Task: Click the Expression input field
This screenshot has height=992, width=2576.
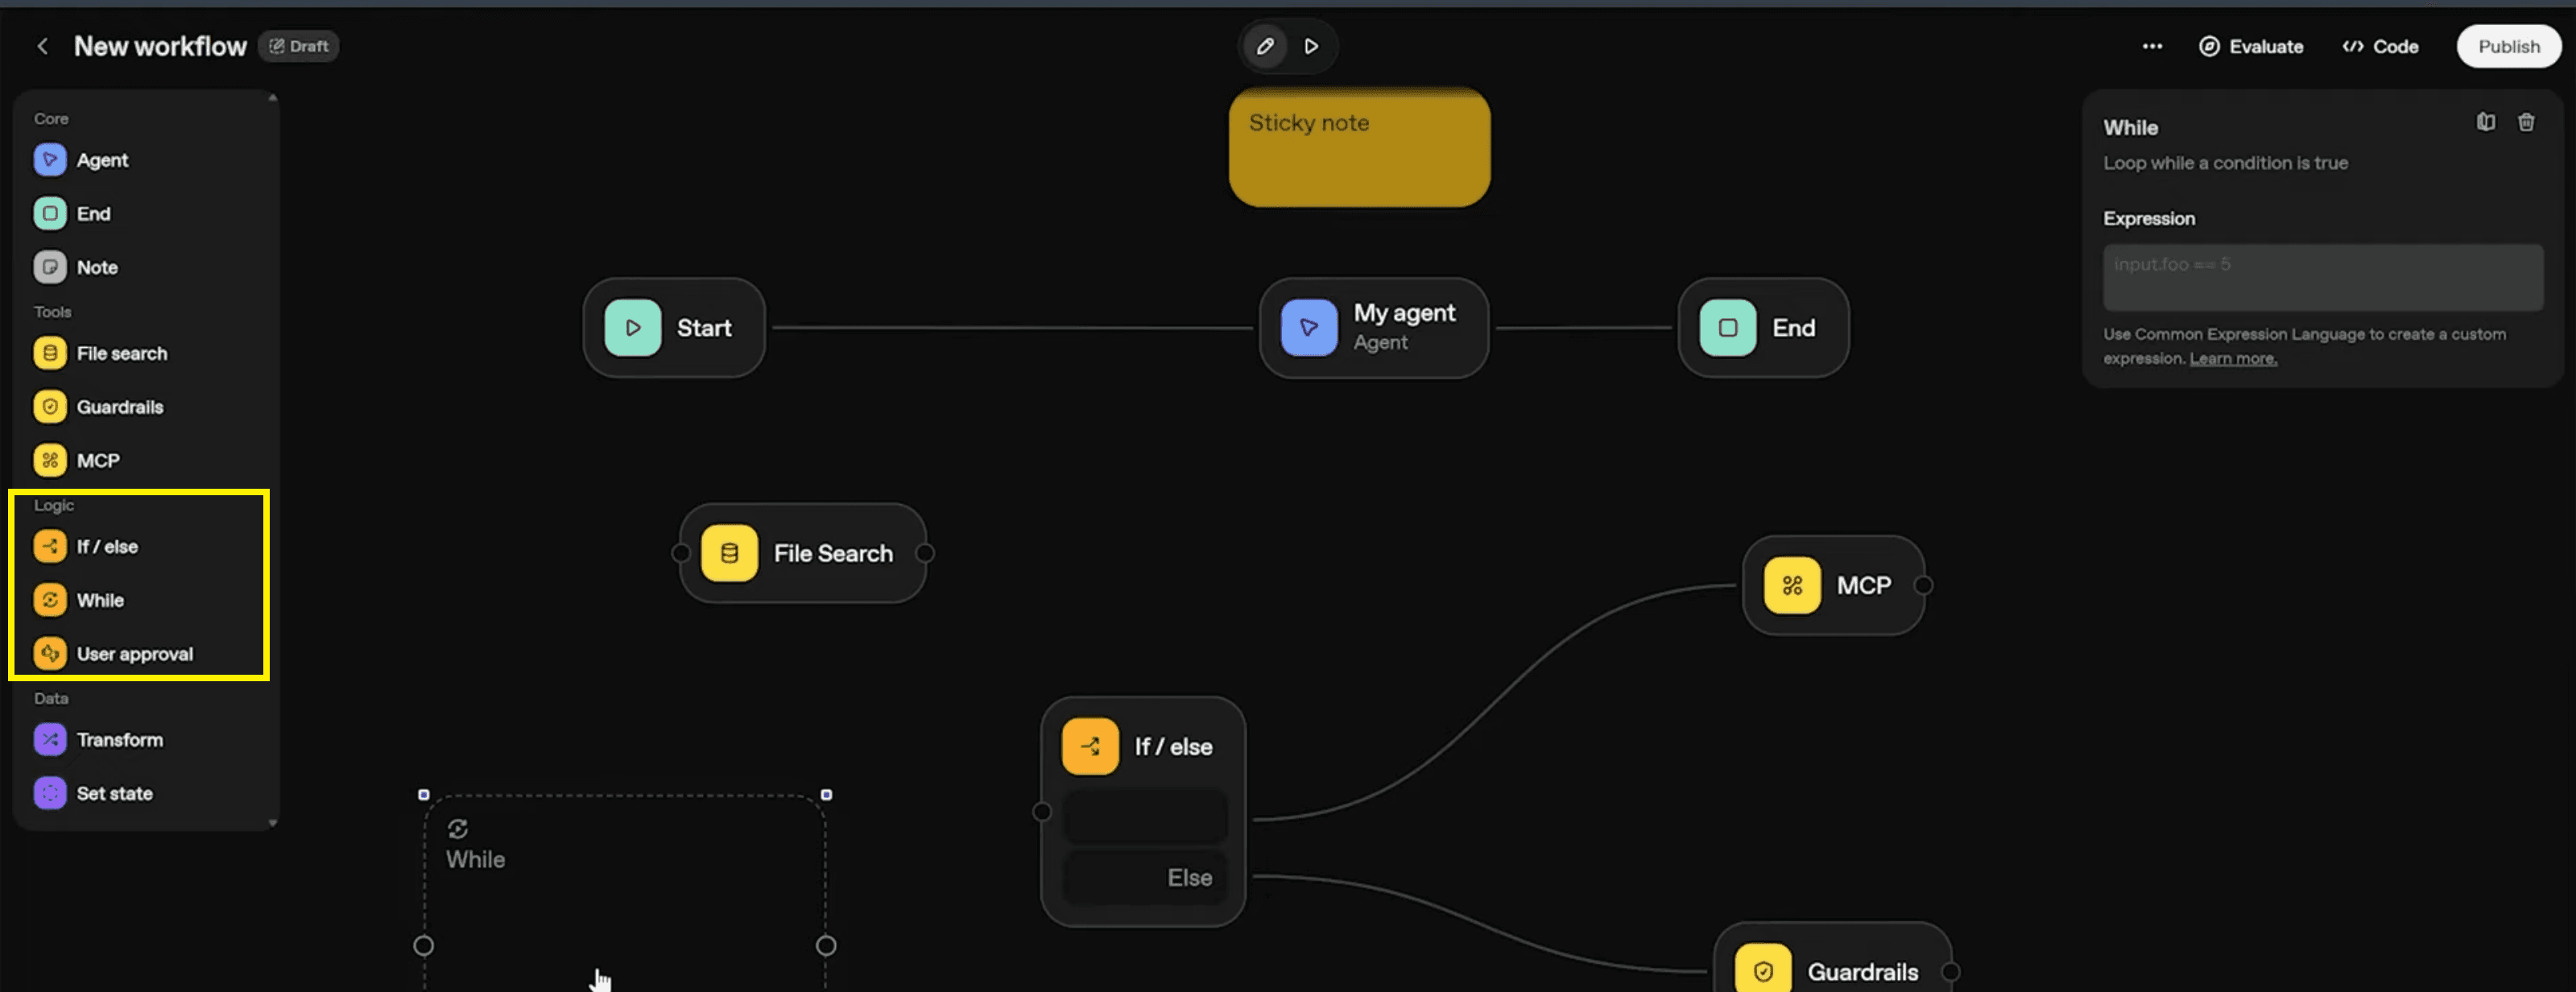Action: pos(2322,277)
